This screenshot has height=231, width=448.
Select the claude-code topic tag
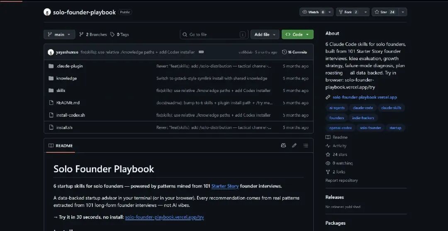tap(363, 108)
